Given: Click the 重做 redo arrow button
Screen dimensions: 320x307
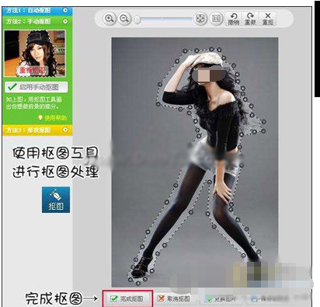Looking at the screenshot, I should click(250, 19).
